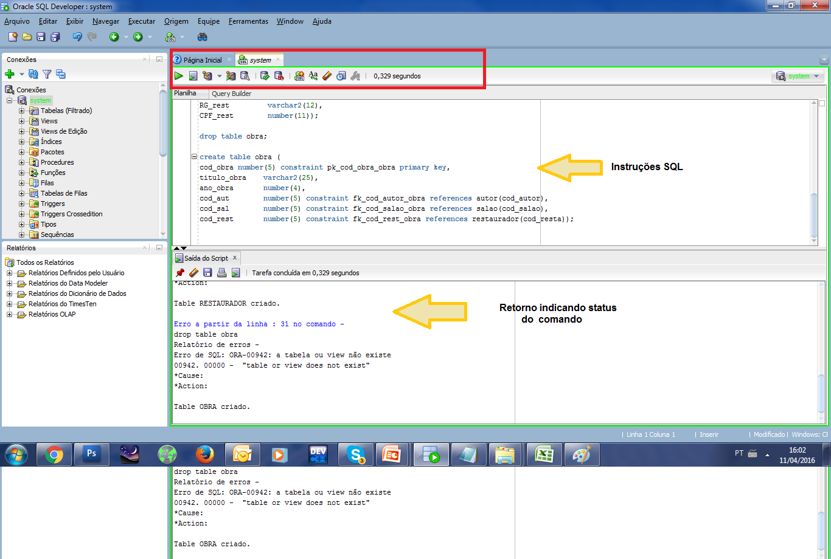Screen dimensions: 831x559
Task: Open the connections filter funnel icon
Action: 47,74
